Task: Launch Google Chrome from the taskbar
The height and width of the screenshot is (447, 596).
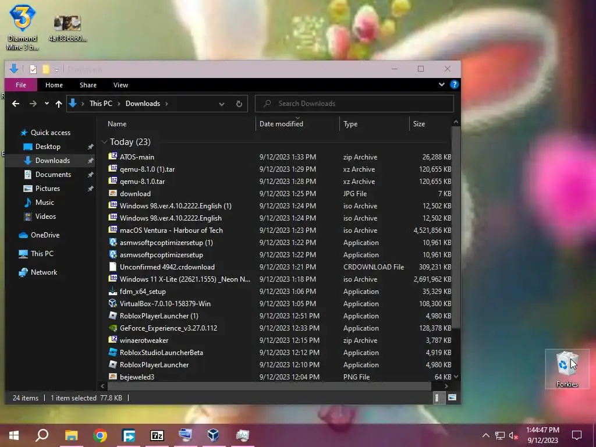Action: pos(100,435)
